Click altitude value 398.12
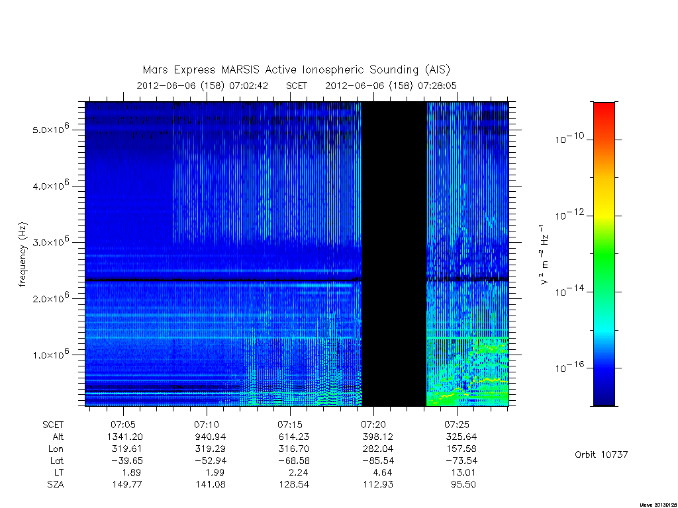 point(378,437)
